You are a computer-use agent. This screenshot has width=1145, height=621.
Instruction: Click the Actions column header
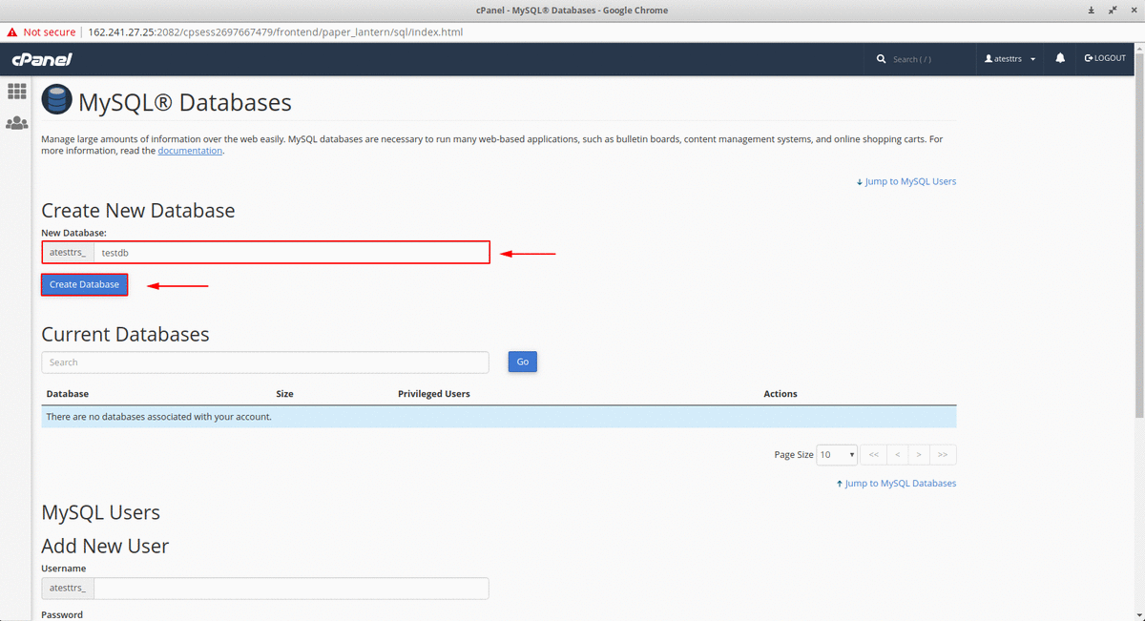781,394
